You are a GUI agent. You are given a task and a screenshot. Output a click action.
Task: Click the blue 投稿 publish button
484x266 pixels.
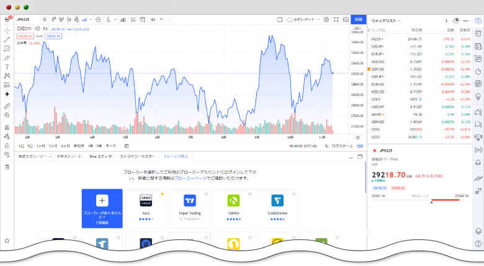point(359,19)
